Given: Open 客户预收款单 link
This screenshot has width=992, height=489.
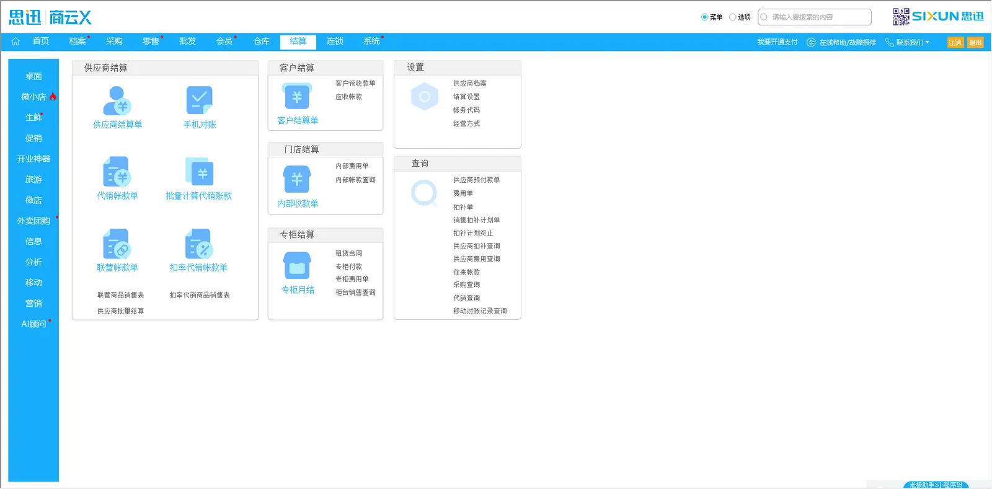Looking at the screenshot, I should tap(355, 83).
